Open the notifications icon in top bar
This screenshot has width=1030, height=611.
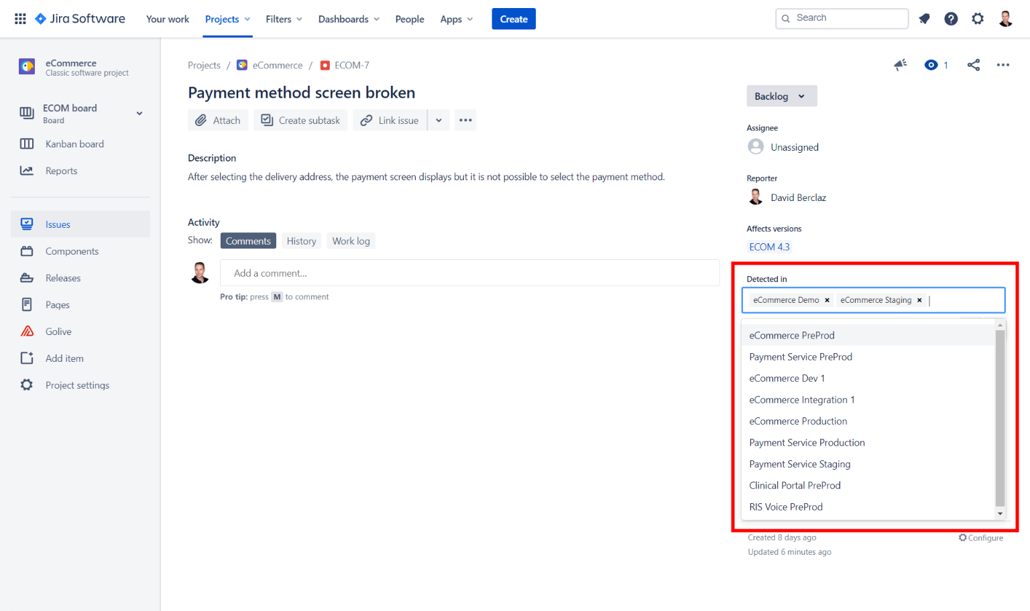[924, 19]
